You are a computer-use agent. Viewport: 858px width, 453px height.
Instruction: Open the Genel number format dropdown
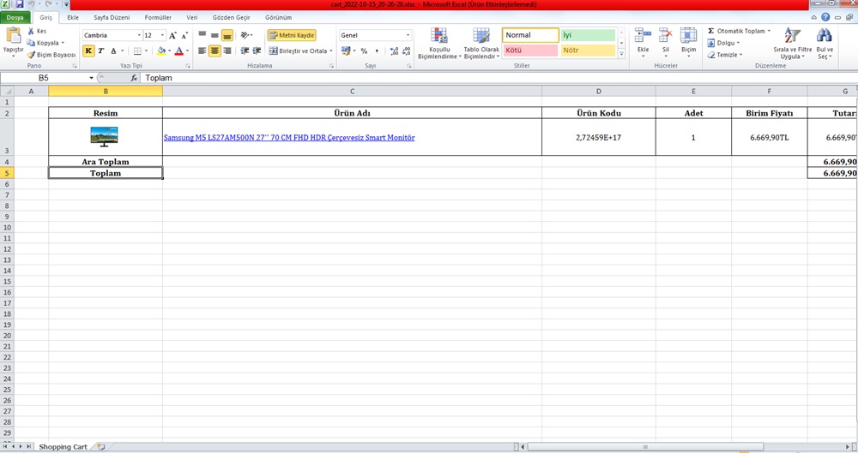408,35
